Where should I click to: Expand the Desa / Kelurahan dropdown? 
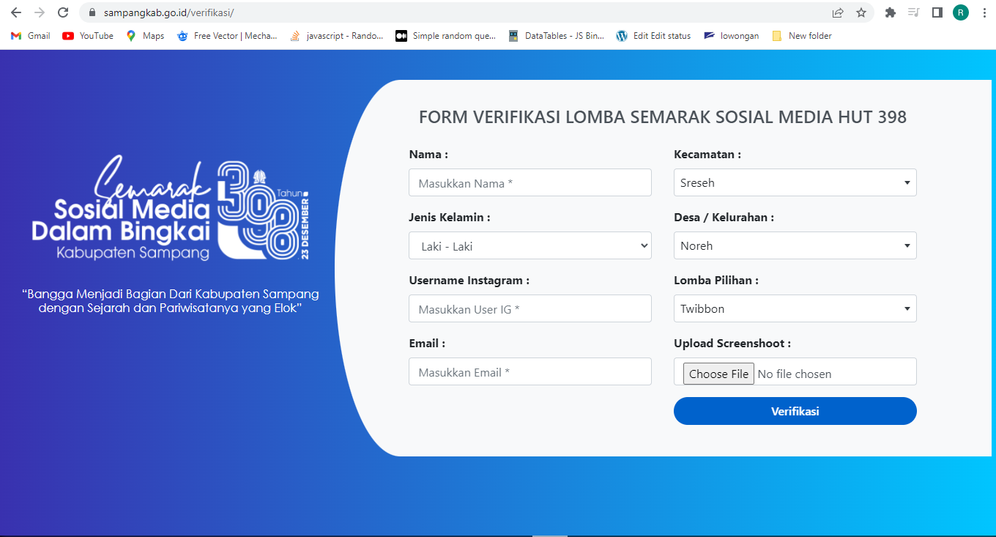pyautogui.click(x=795, y=245)
